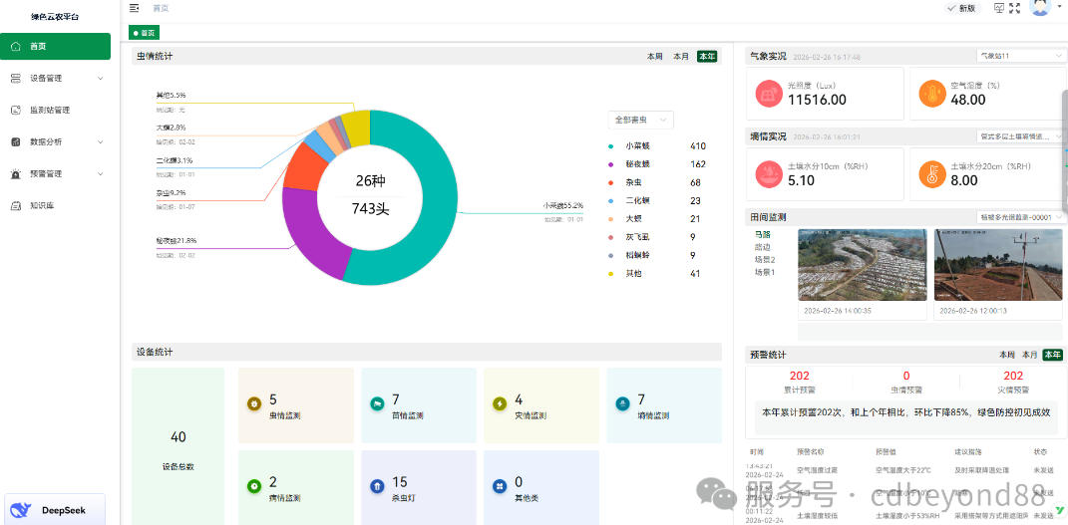Click the 杀虫灯 blue device icon
The width and height of the screenshot is (1068, 525).
coord(377,486)
